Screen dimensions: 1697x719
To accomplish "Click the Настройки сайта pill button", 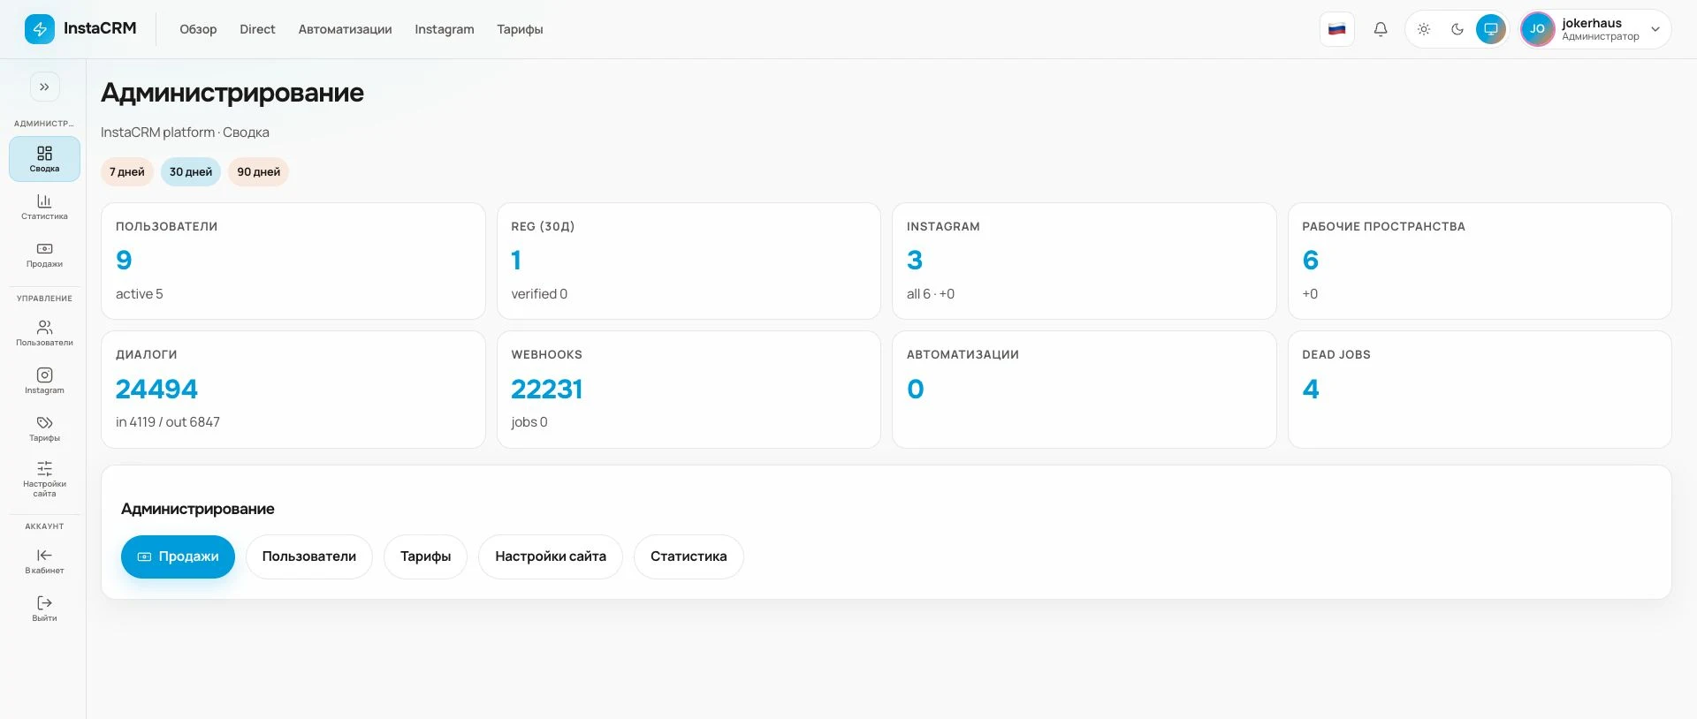I will 551,556.
